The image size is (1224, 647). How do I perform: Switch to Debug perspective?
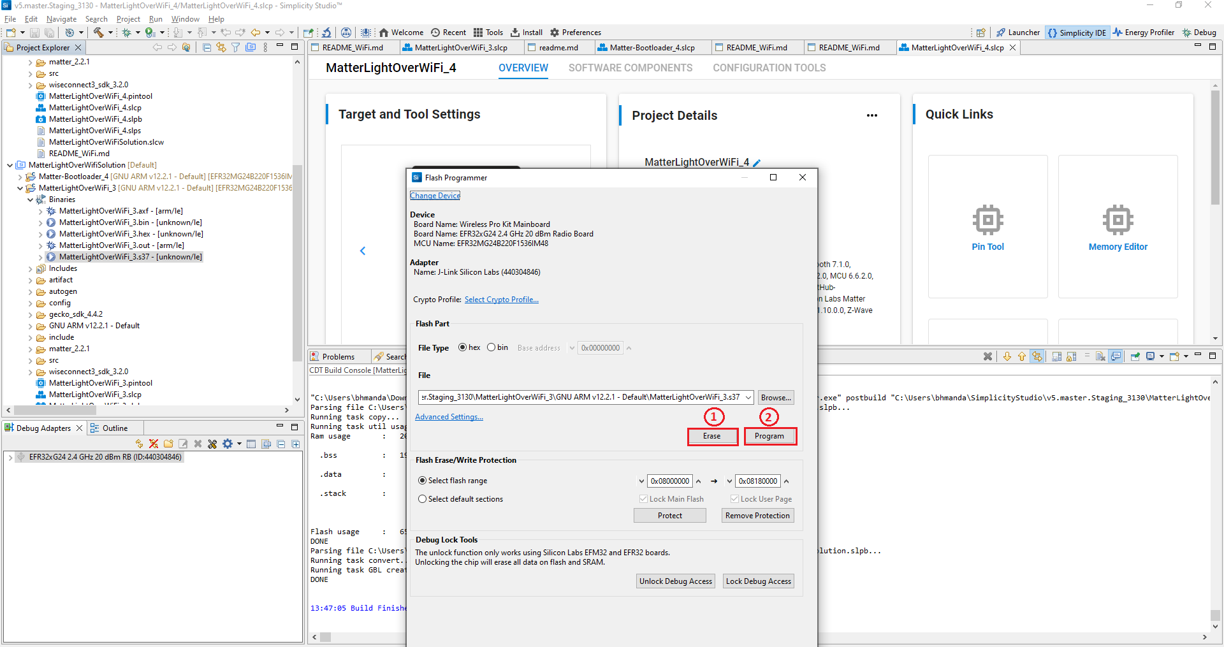pyautogui.click(x=1199, y=33)
